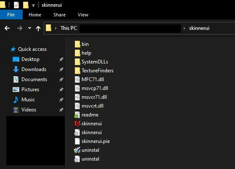The height and width of the screenshot is (169, 235).
Task: Click the "readme" file name
Action: [x=90, y=115]
